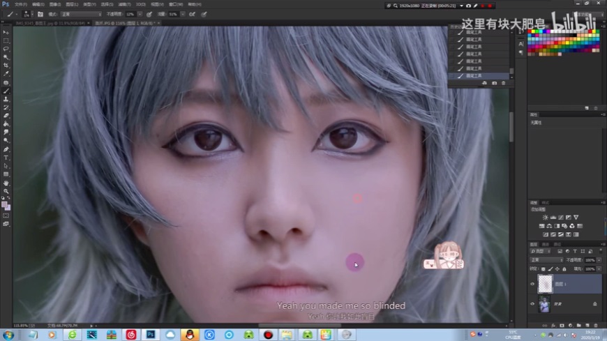Select the Eyedropper tool

coord(6,73)
